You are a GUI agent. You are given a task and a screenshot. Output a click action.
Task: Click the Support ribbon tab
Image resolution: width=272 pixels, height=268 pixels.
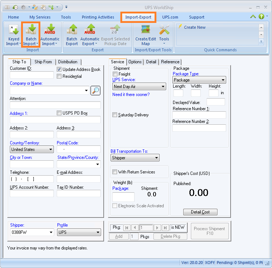tap(196, 17)
